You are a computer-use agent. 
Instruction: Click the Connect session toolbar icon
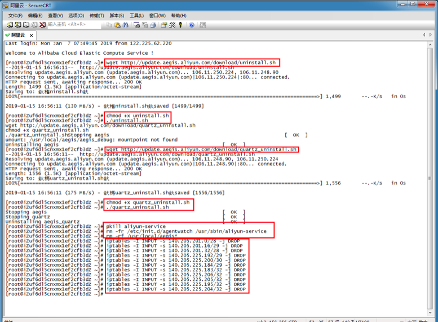(x=10, y=25)
